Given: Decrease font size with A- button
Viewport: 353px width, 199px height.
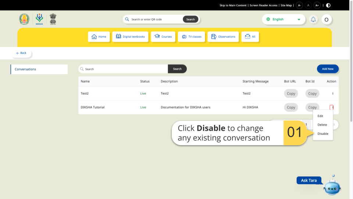Looking at the screenshot, I should [299, 5].
